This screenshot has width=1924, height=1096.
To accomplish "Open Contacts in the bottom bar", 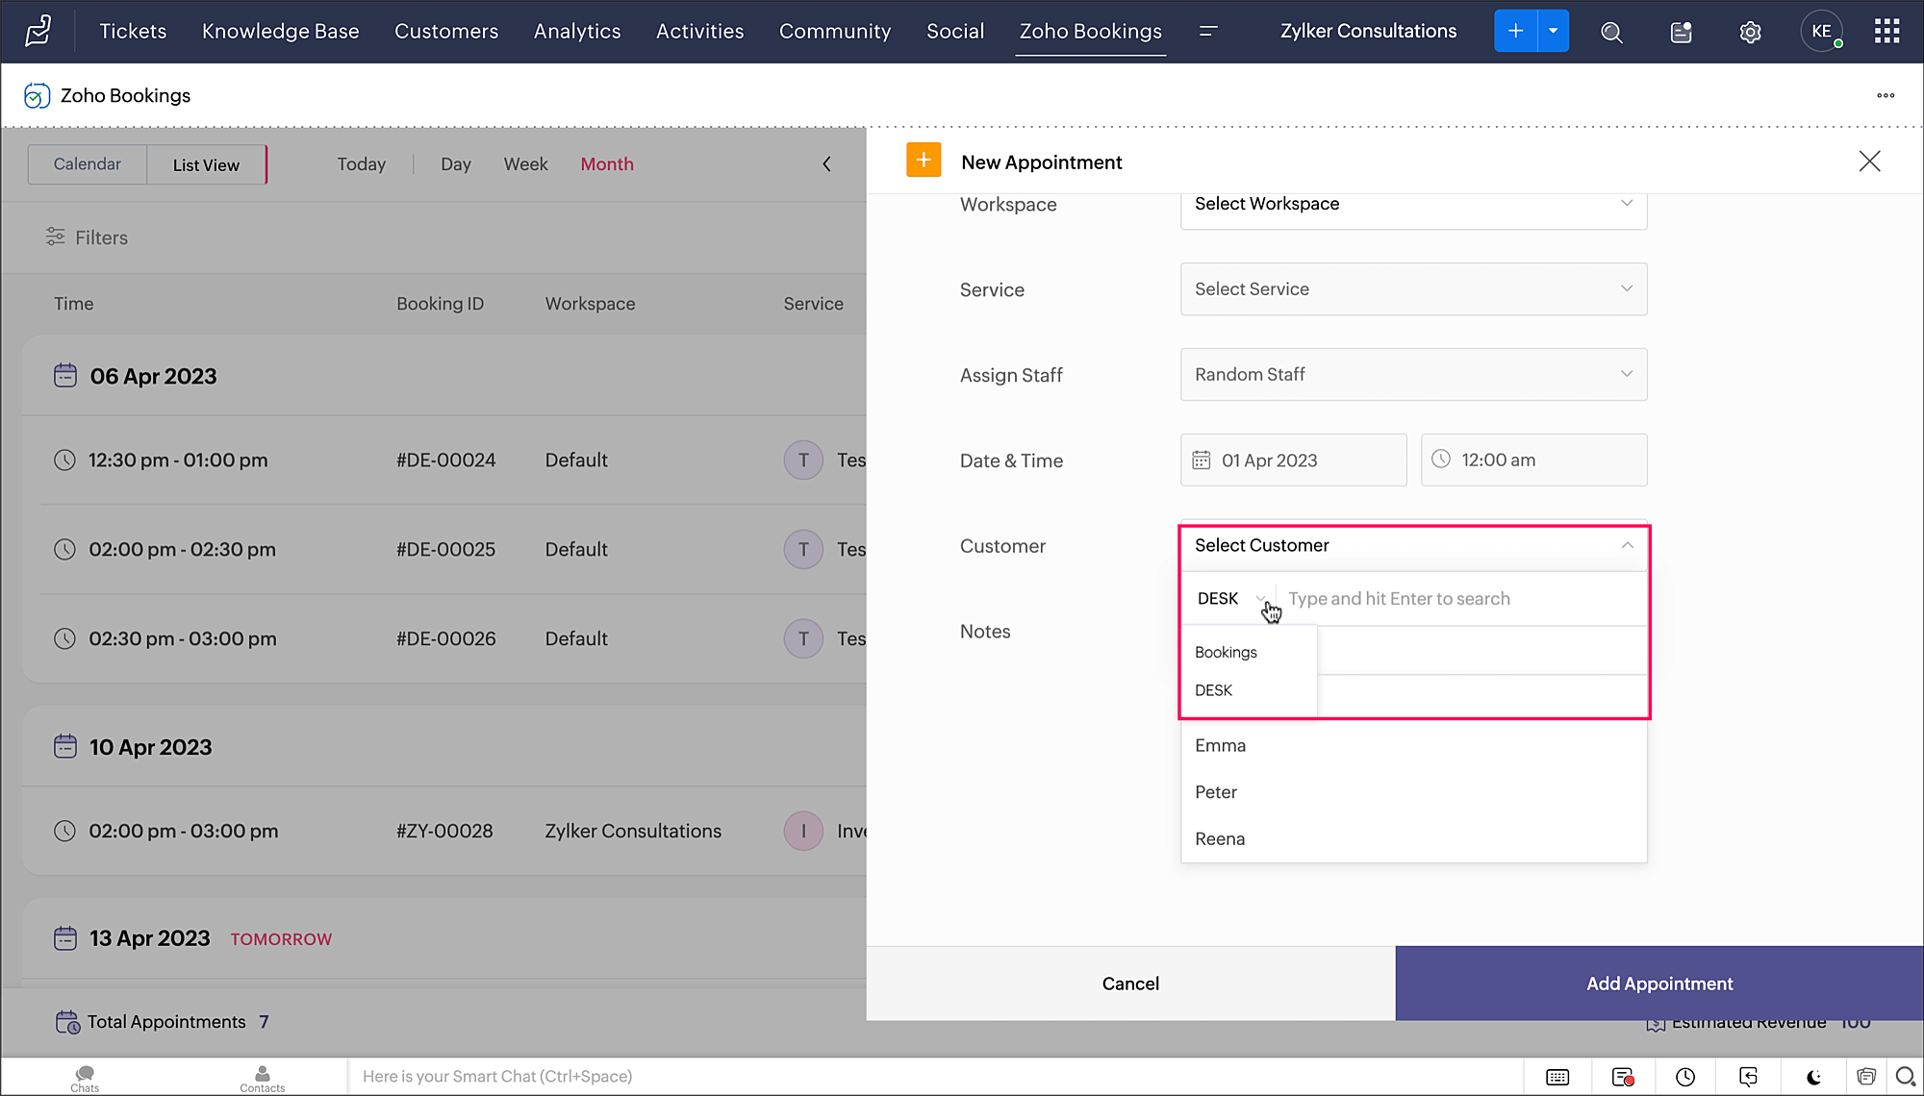I will (x=262, y=1078).
